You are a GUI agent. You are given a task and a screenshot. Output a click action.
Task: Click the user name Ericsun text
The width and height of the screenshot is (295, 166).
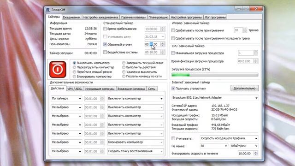(x=92, y=44)
